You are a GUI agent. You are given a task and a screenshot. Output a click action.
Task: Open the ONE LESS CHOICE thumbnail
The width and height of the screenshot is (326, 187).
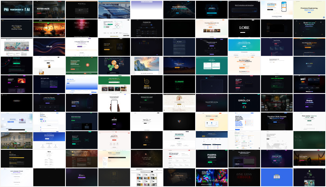(244, 177)
